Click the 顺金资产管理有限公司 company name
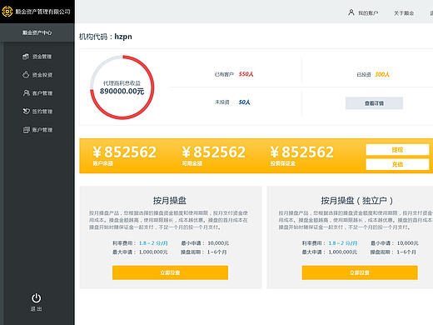433x325 pixels. pos(42,12)
